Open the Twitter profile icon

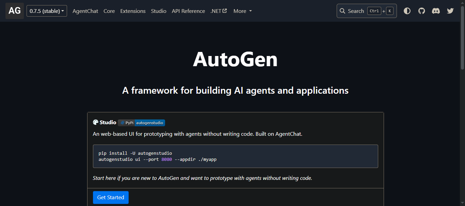(x=450, y=11)
